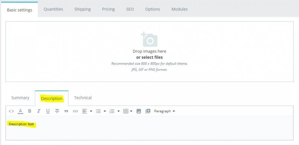Open the Modules tab
The width and height of the screenshot is (299, 145).
point(179,9)
